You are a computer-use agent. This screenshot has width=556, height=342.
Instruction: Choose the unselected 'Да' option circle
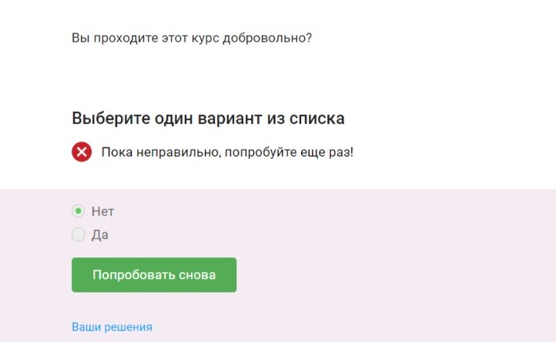click(x=78, y=235)
